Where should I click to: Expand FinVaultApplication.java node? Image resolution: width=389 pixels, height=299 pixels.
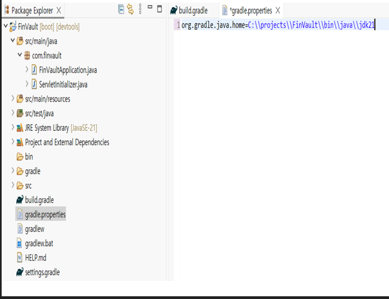tap(27, 70)
